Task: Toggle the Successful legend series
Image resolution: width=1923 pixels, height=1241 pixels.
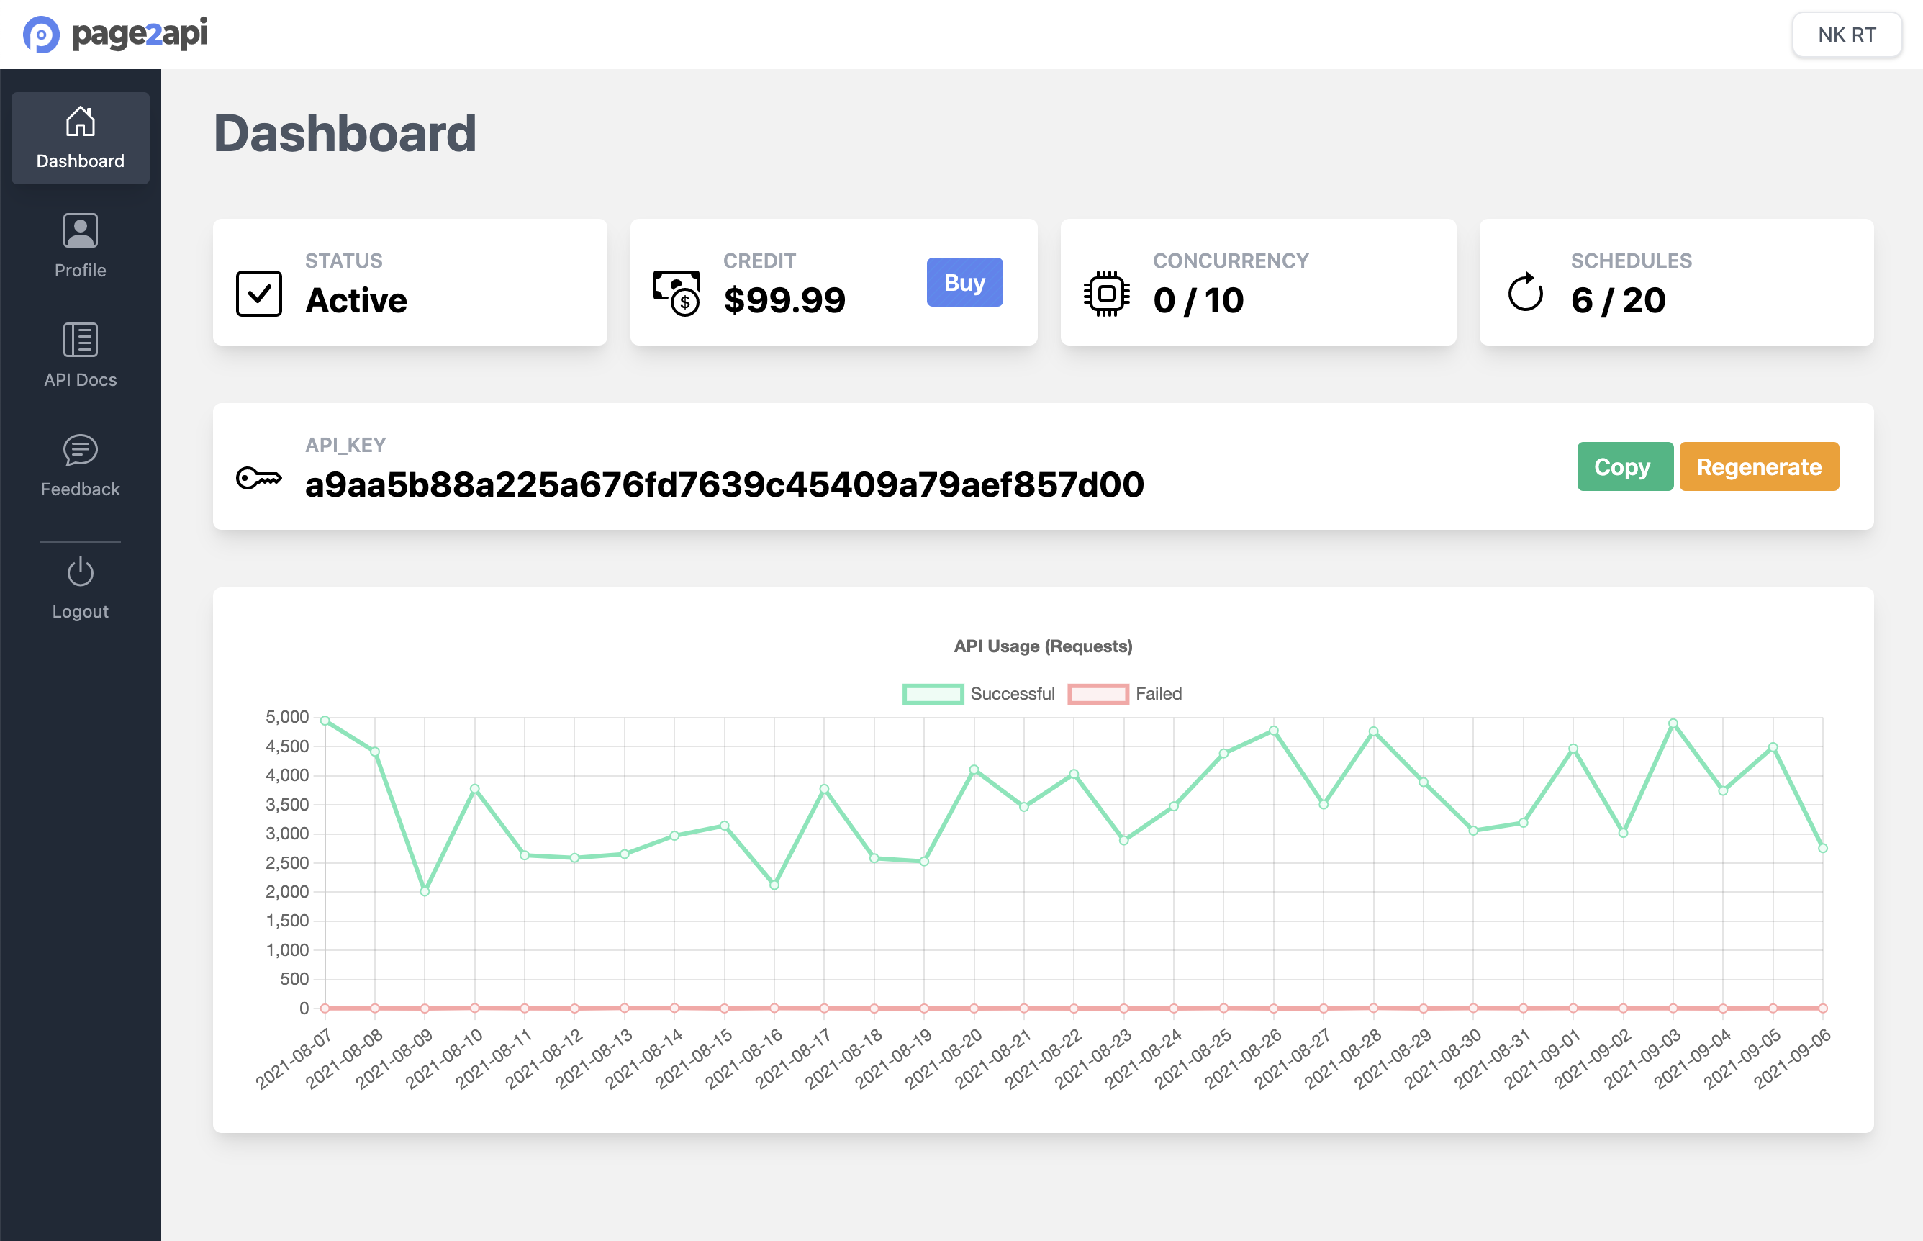Action: (x=1012, y=694)
